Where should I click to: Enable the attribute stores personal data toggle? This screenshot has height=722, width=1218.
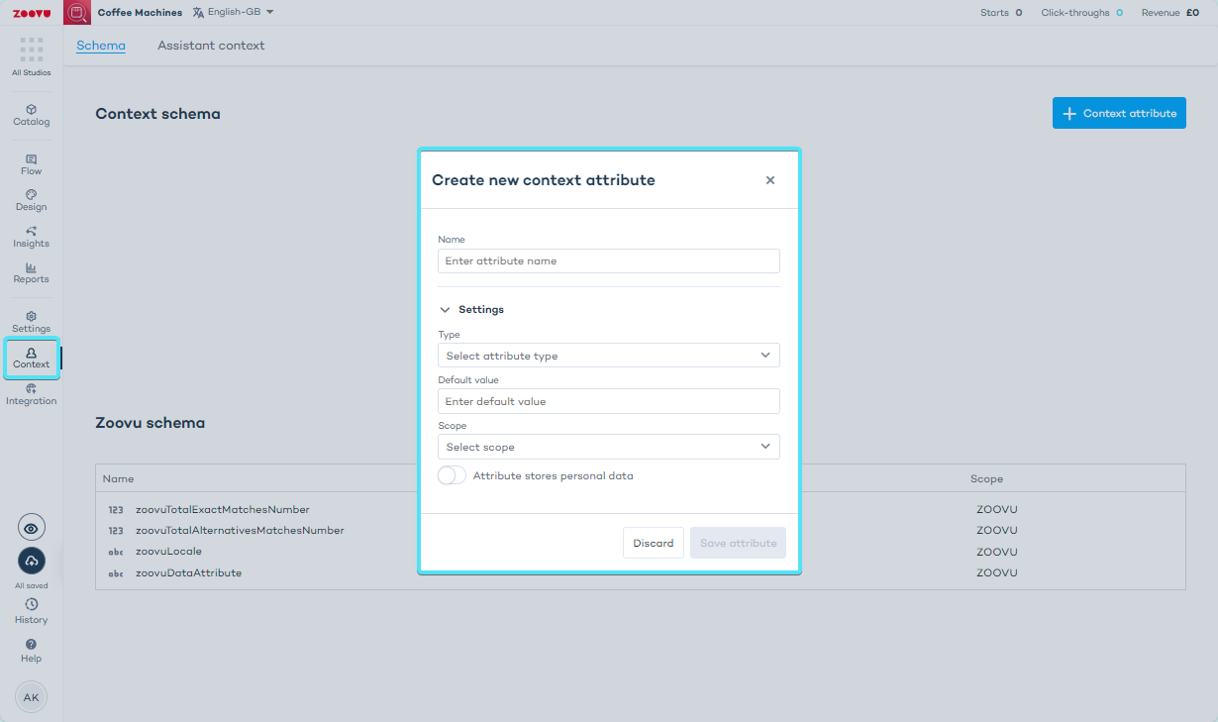(451, 474)
